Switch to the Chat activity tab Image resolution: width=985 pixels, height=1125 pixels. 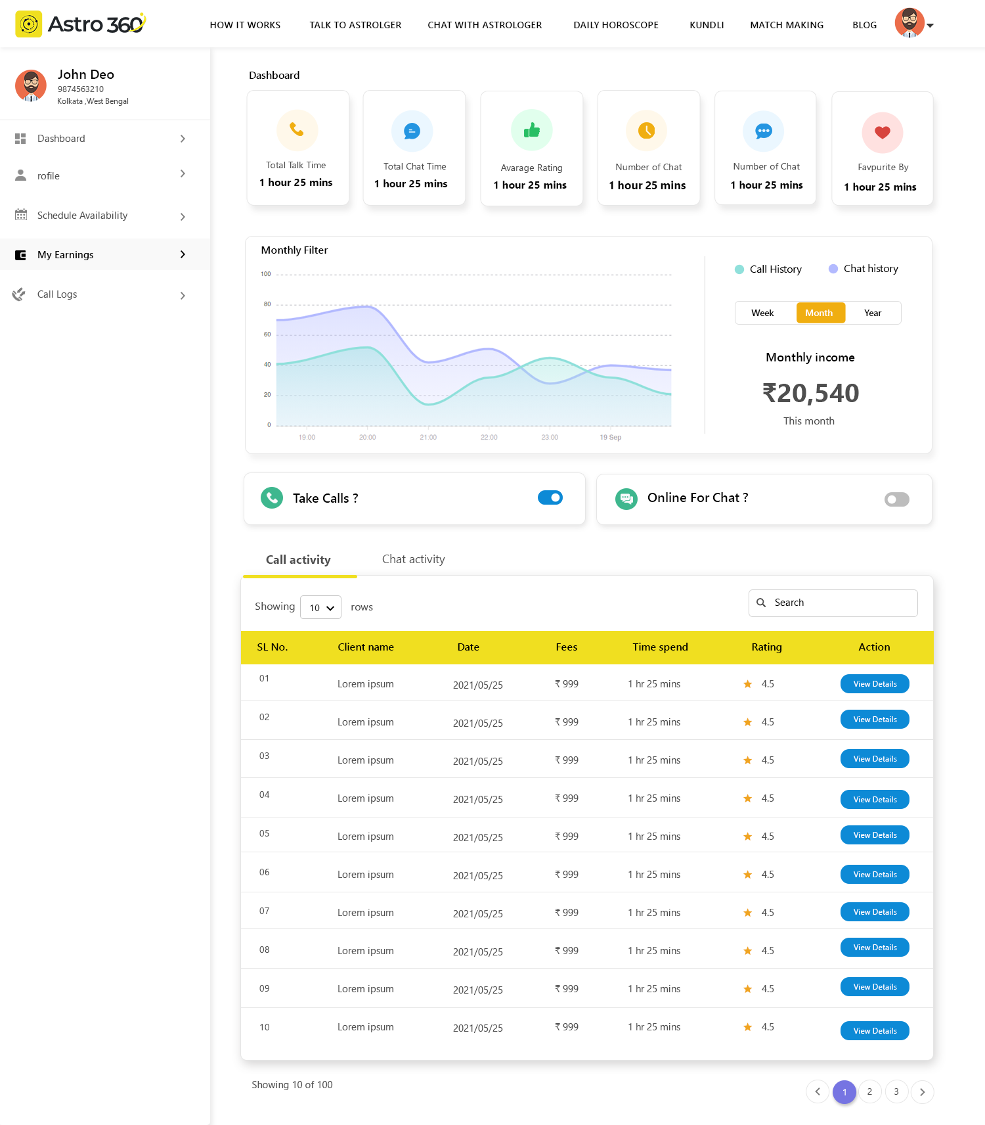tap(413, 559)
